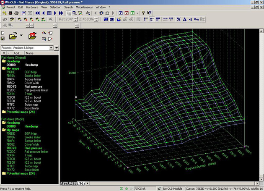Switch to the Text view tab
The width and height of the screenshot is (264, 191).
[x=66, y=183]
